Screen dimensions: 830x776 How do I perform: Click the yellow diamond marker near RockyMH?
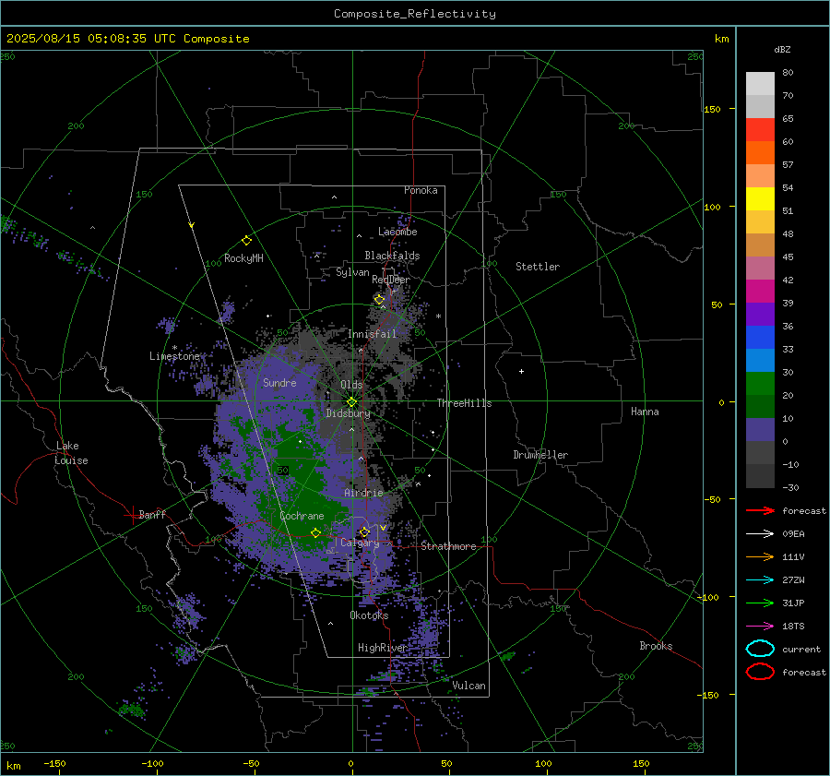coord(246,241)
